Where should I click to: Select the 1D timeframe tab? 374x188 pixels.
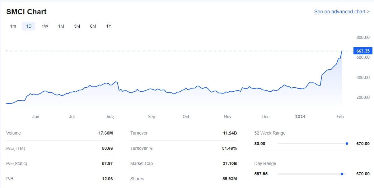(x=29, y=26)
